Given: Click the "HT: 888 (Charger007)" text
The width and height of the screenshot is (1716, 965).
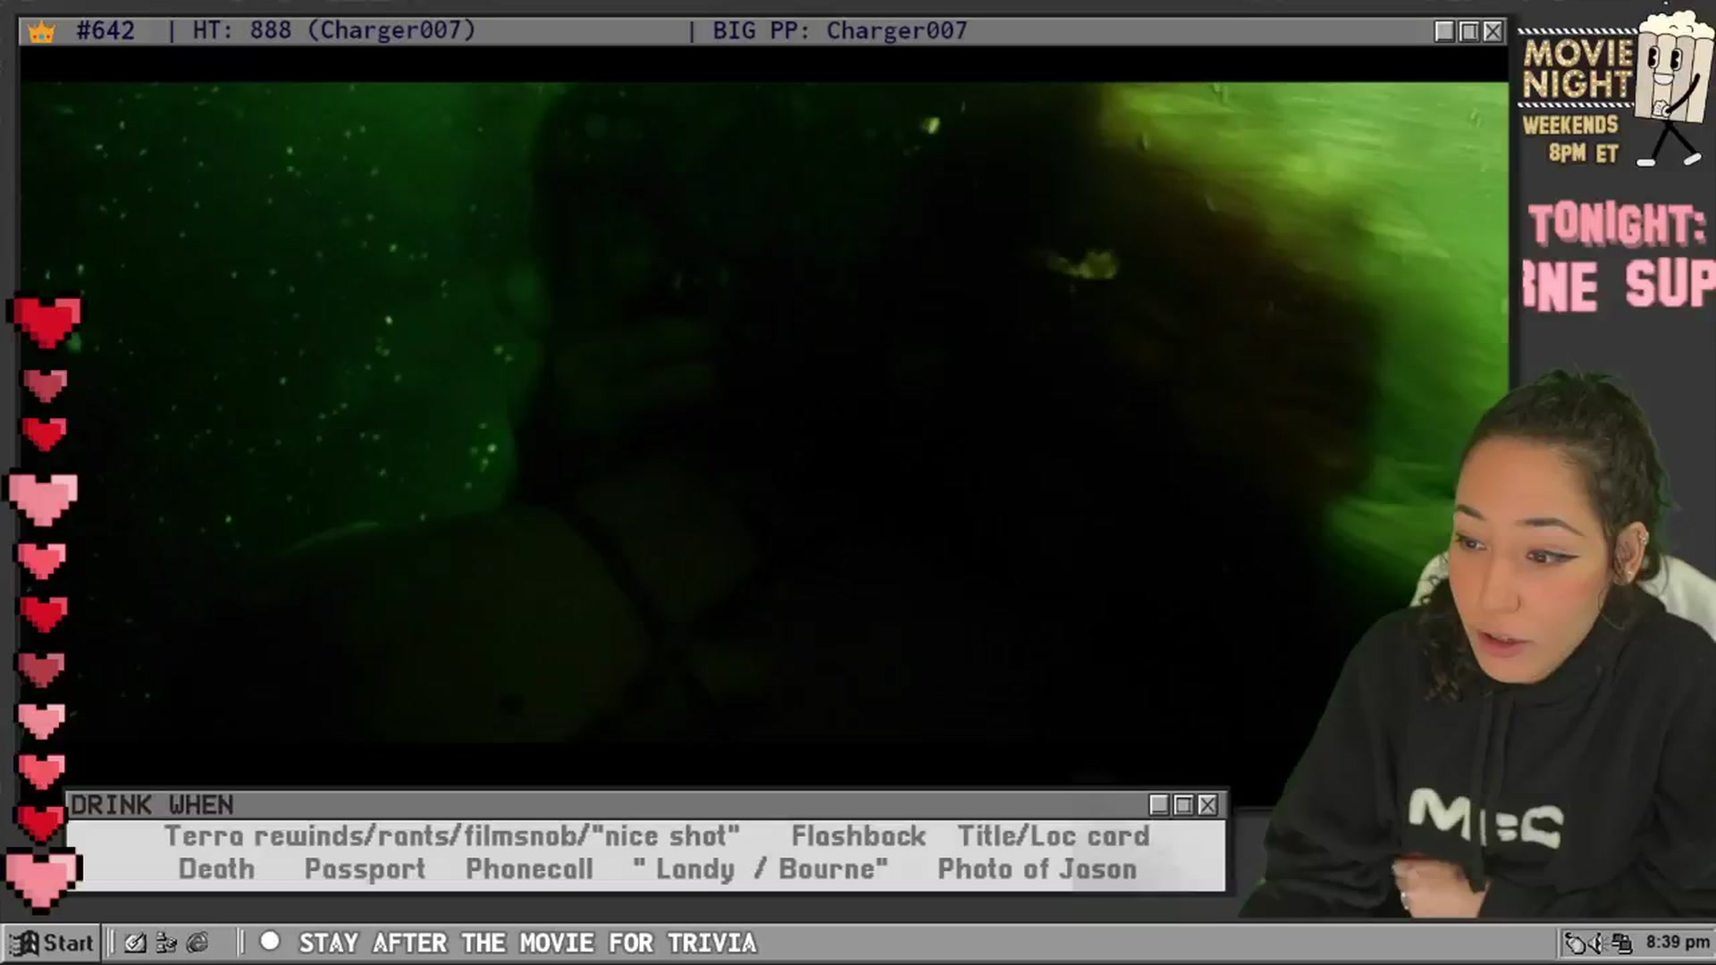Looking at the screenshot, I should [x=334, y=30].
